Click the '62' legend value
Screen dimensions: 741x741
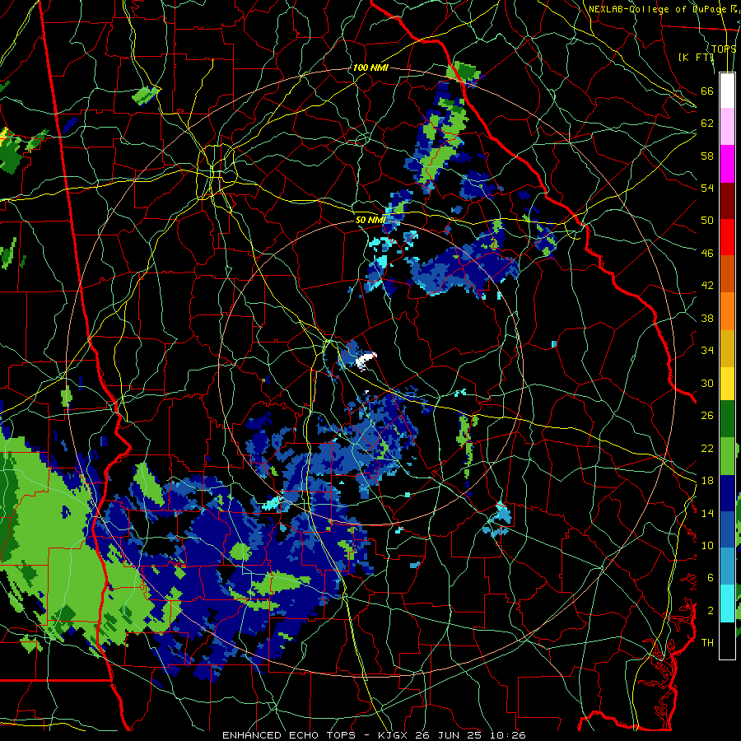point(707,123)
